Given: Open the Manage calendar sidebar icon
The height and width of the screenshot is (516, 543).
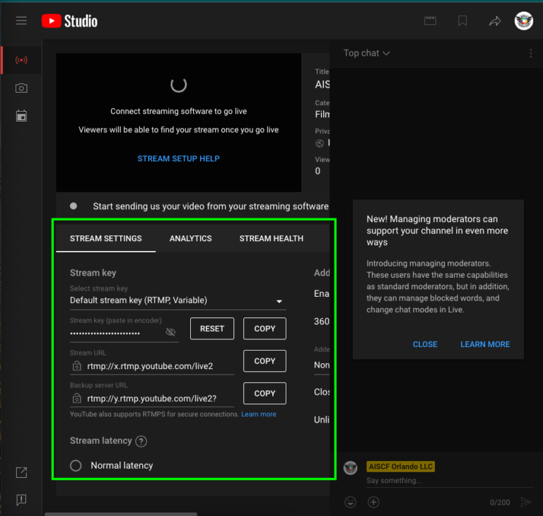Looking at the screenshot, I should tap(21, 116).
